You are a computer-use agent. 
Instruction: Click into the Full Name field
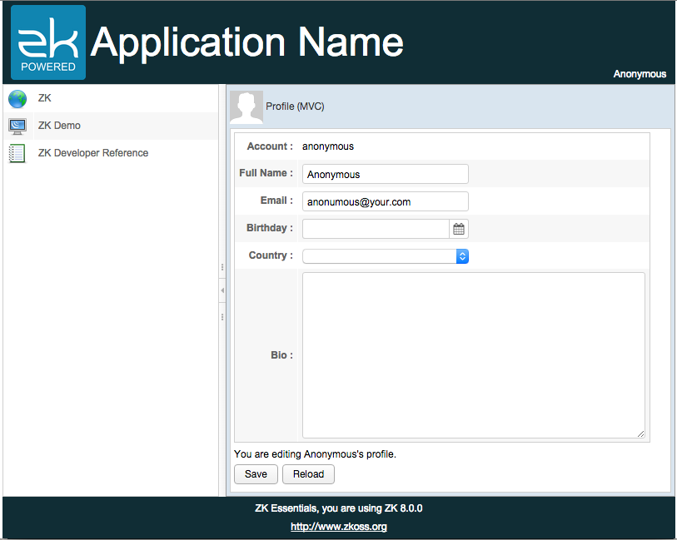click(385, 174)
